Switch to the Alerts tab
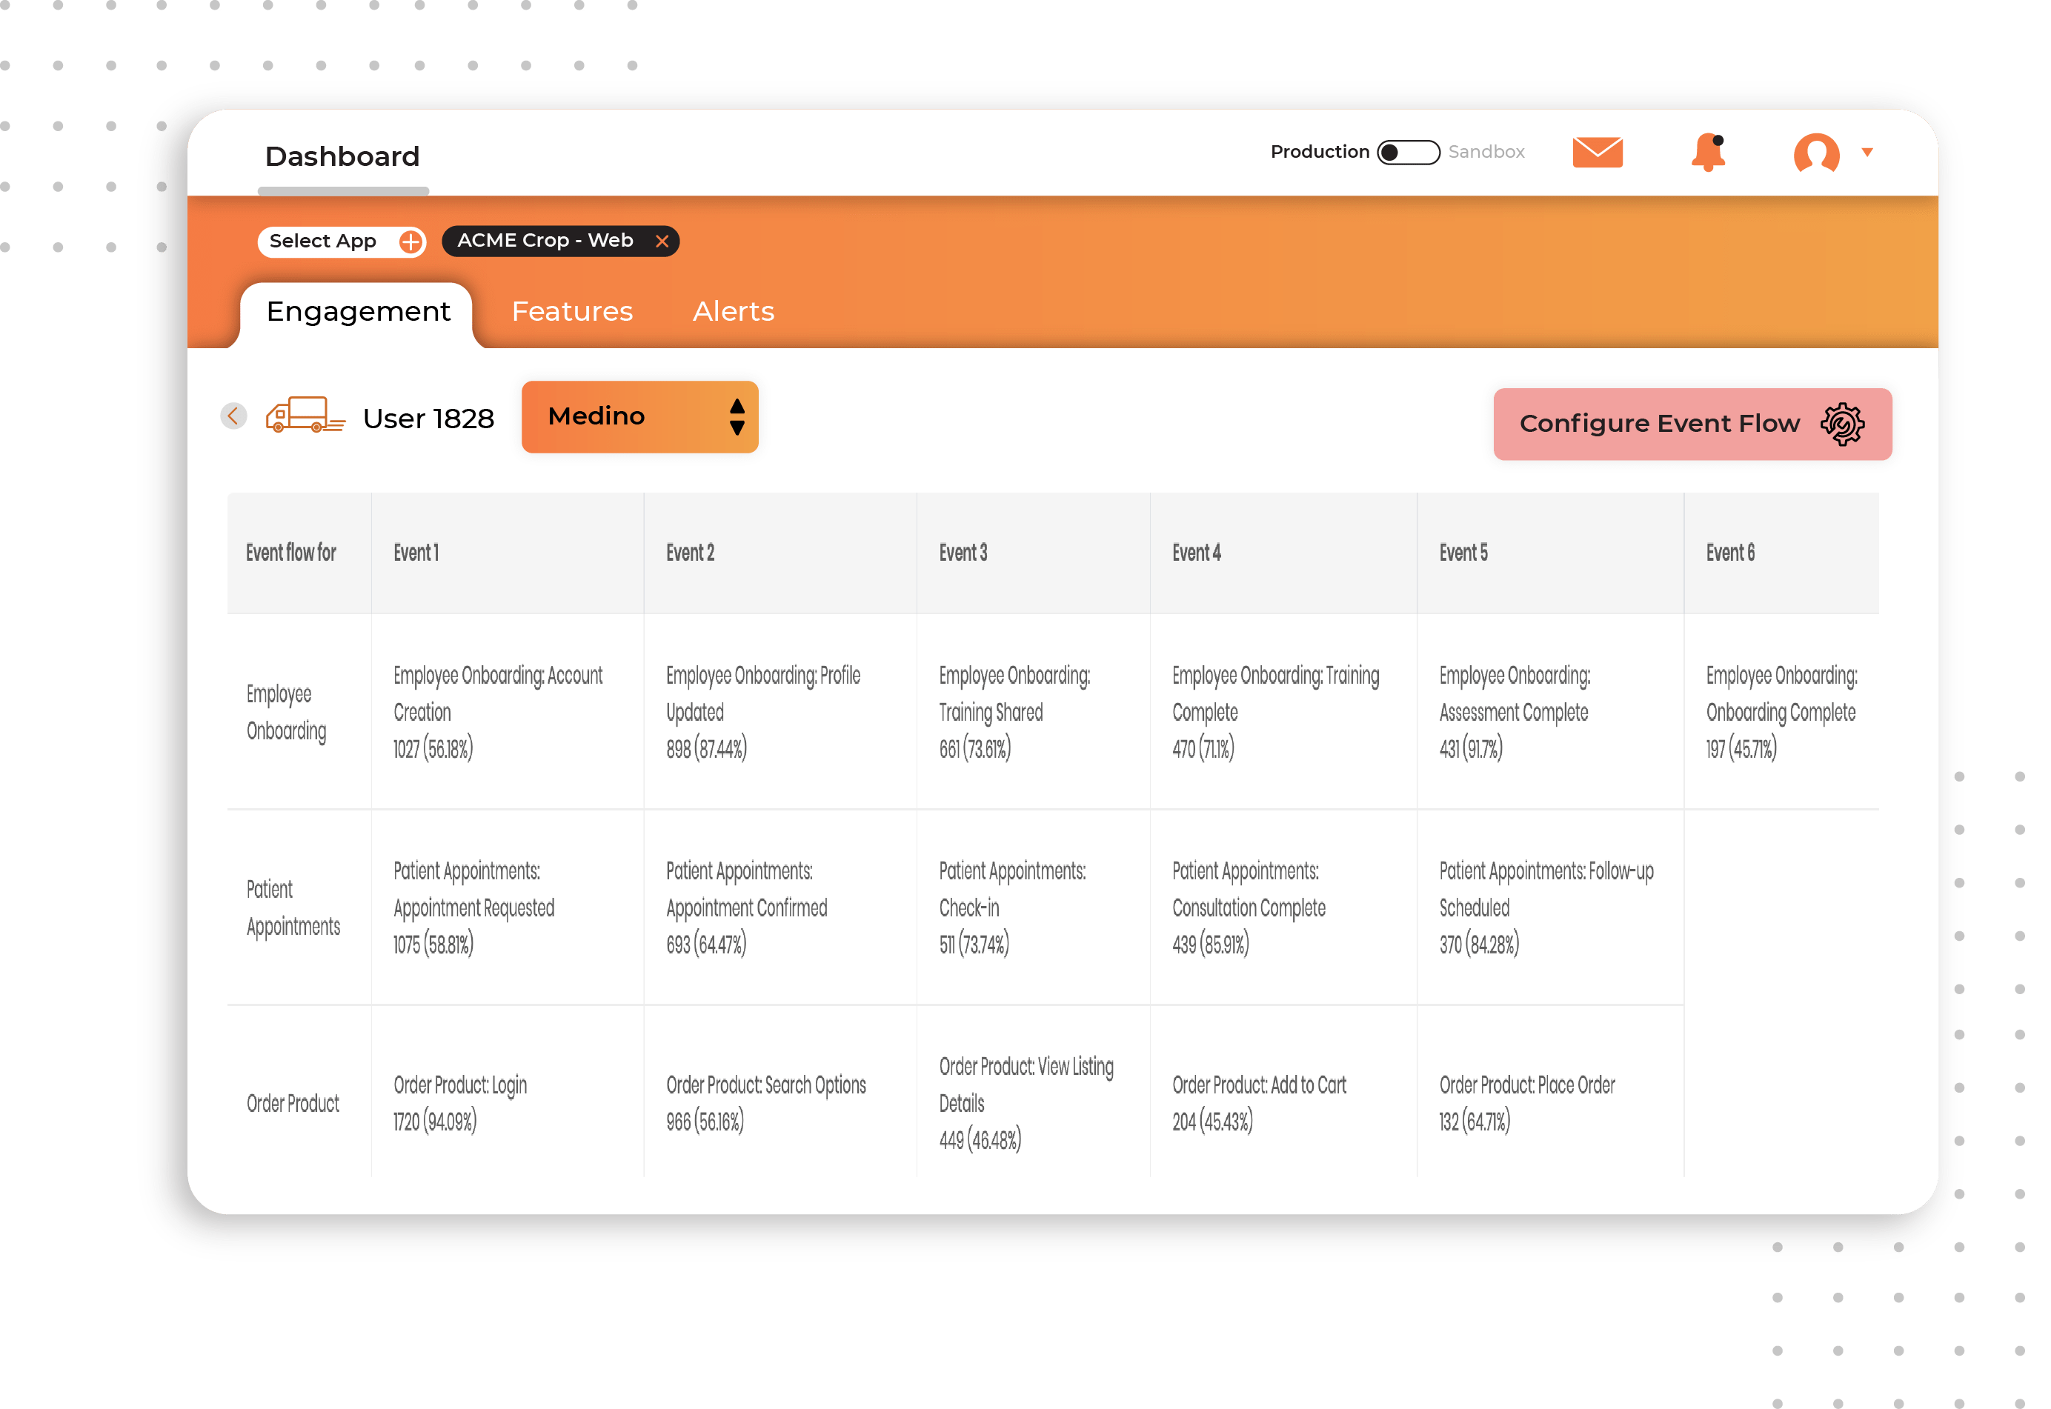Screen dimensions: 2051x1409 pos(733,312)
